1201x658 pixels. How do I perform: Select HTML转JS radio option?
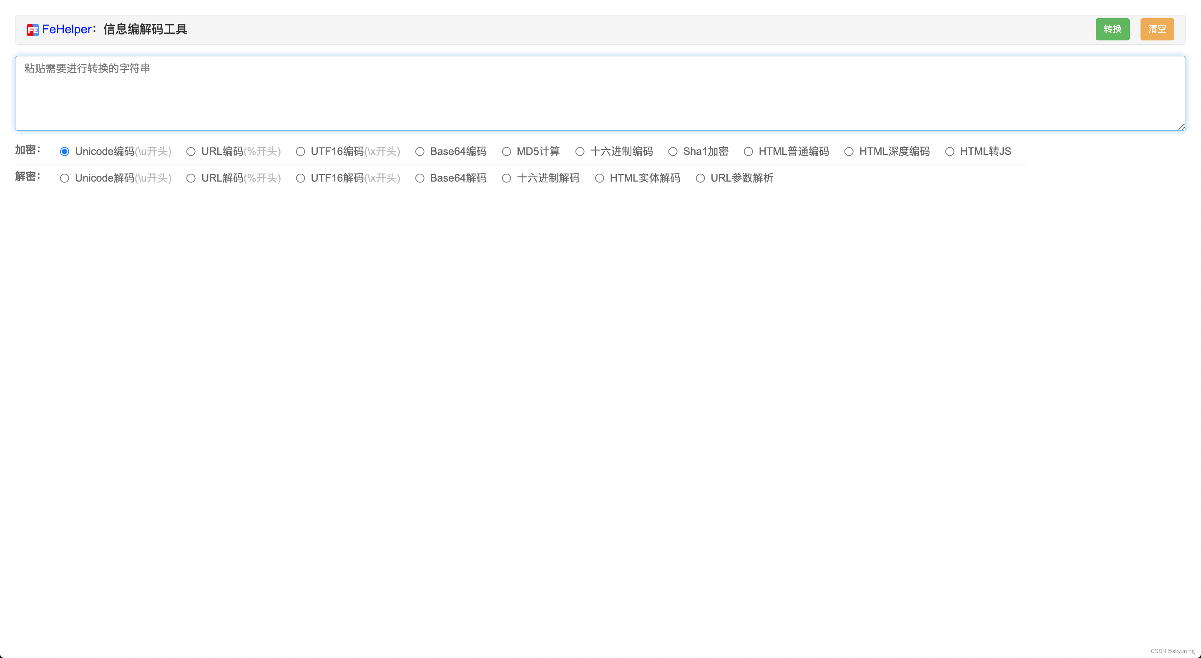click(x=950, y=152)
